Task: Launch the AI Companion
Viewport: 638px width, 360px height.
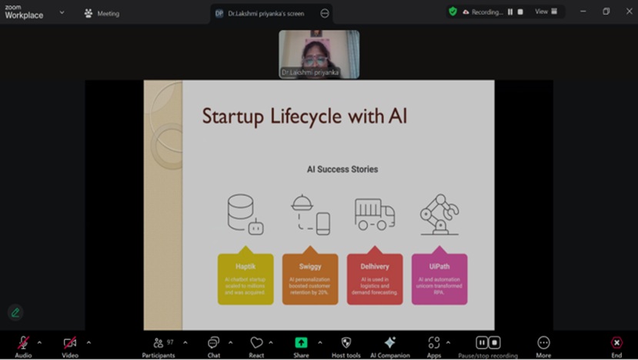Action: click(389, 343)
